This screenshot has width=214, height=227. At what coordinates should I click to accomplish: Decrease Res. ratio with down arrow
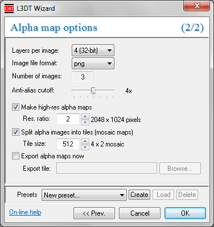click(x=85, y=122)
